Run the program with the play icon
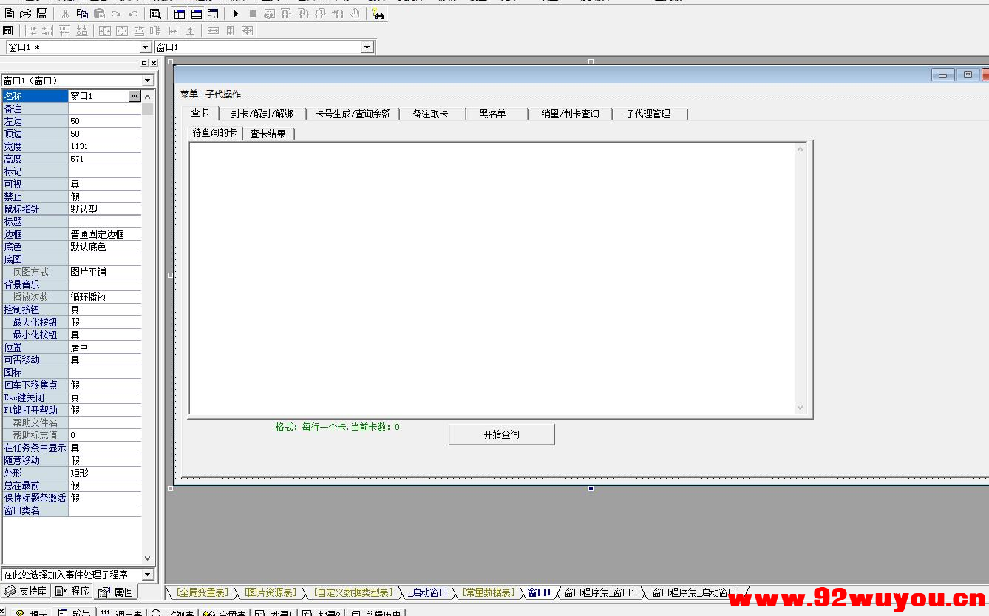This screenshot has height=616, width=989. pos(235,13)
